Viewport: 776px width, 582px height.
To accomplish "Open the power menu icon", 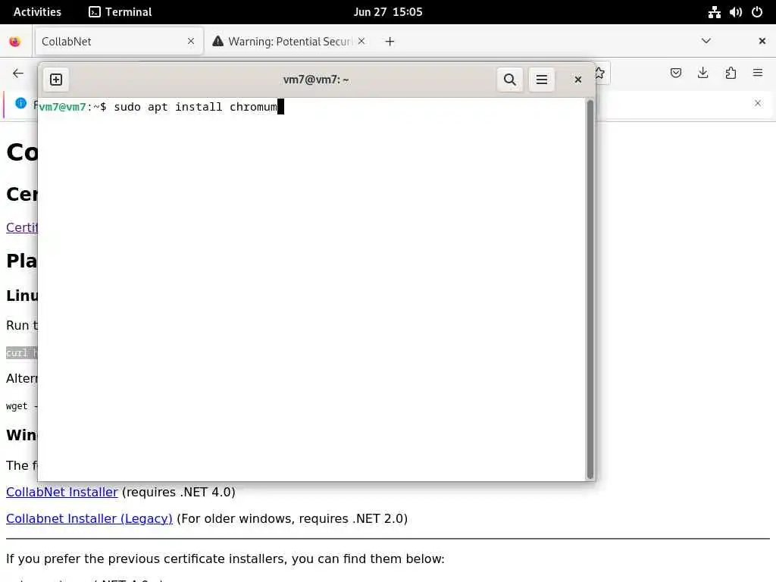I will [x=757, y=12].
